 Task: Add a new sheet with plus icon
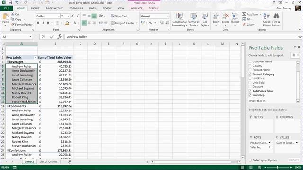point(70,161)
